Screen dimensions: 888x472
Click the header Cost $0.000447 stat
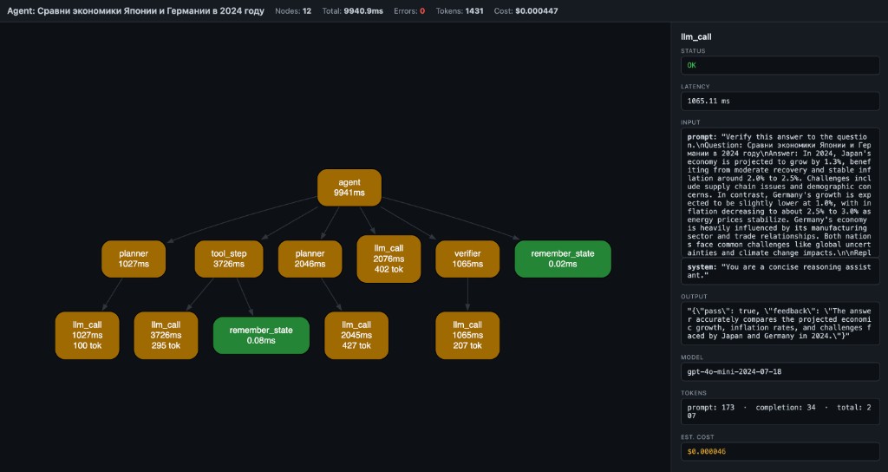[526, 10]
